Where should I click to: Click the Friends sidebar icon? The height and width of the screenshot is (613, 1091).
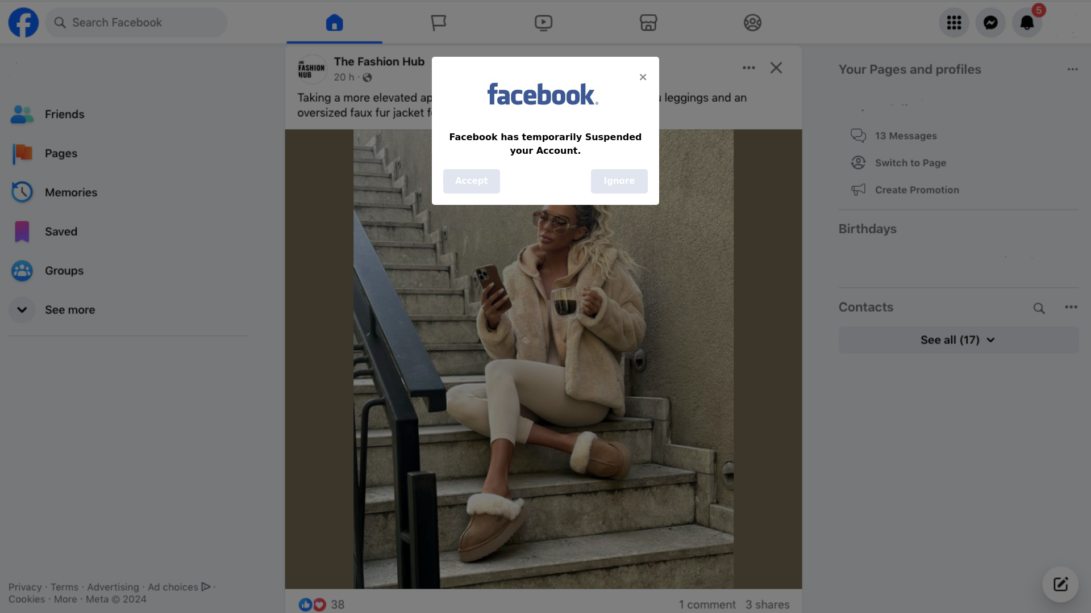click(x=22, y=114)
